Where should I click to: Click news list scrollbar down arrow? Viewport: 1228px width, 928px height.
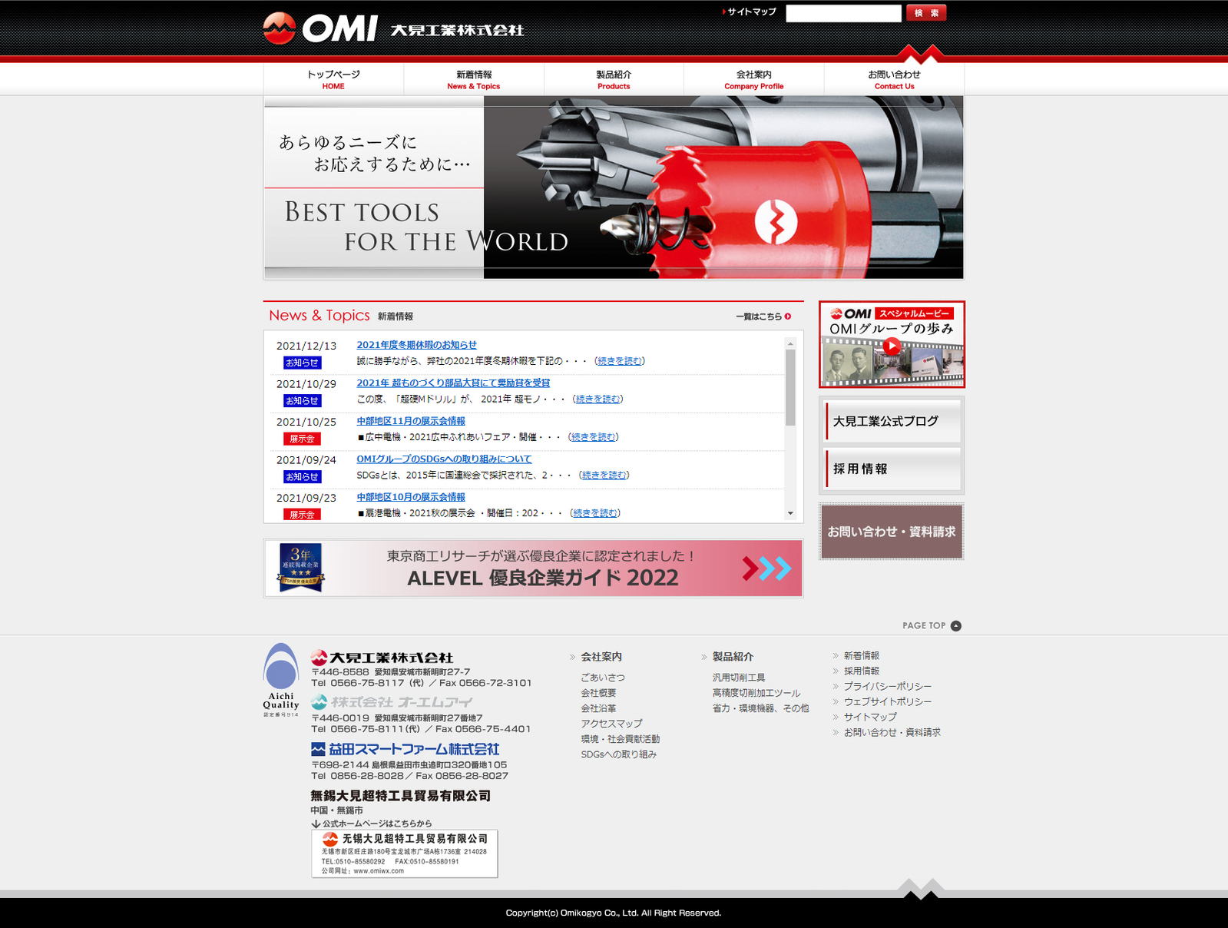tap(790, 513)
